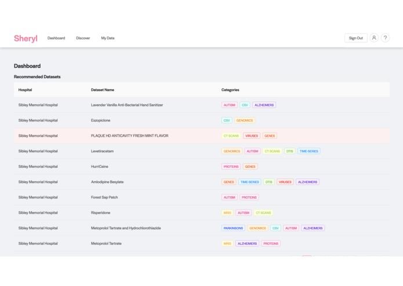Click the CT SCANS tag in PLAQUE HD row

click(231, 135)
